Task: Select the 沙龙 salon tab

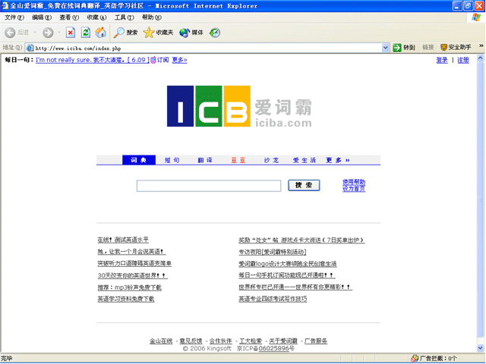Action: 271,160
